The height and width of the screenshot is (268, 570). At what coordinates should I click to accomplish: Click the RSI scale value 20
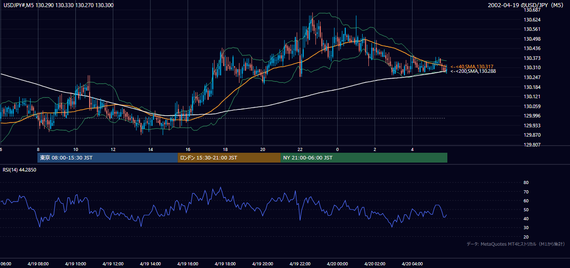click(x=526, y=237)
